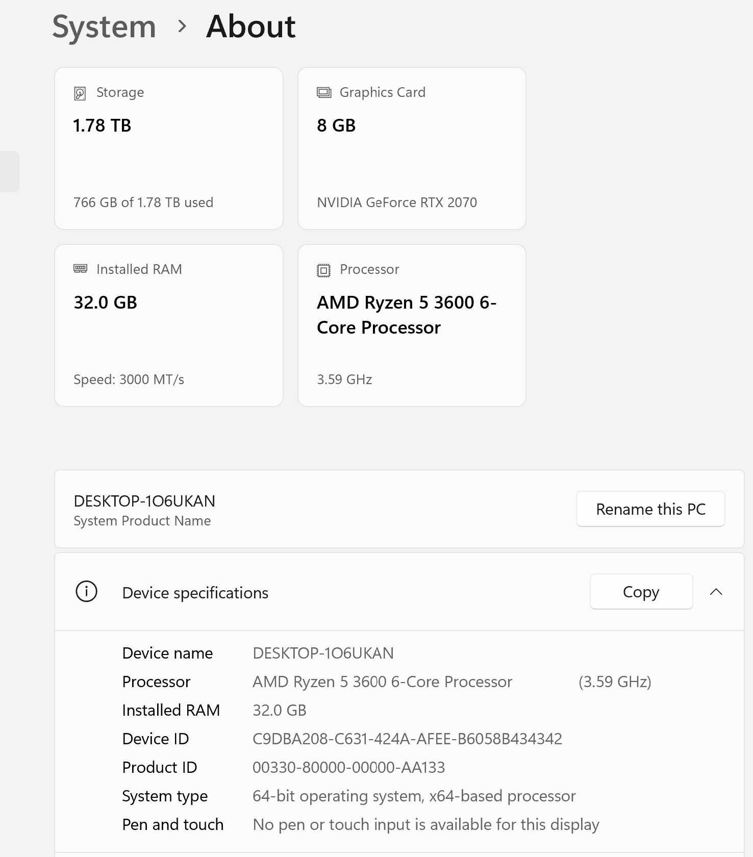Click the (3.59 GHz) value in specifications

(615, 682)
